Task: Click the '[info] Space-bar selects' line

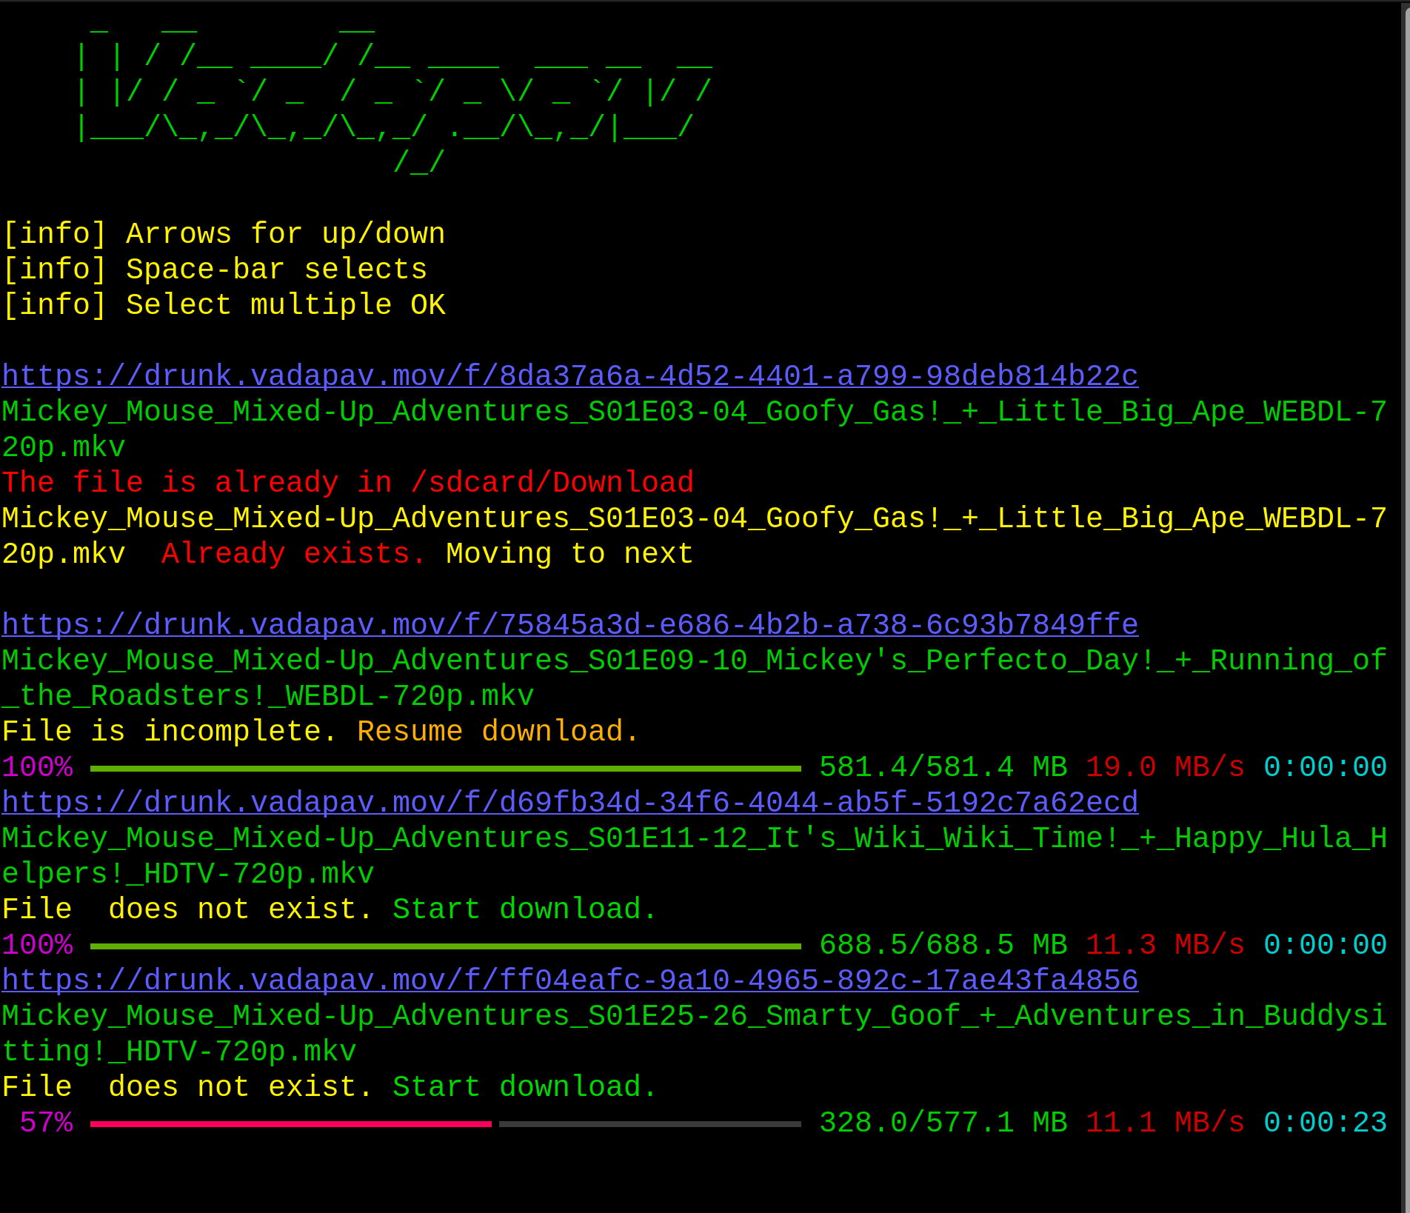Action: tap(215, 270)
